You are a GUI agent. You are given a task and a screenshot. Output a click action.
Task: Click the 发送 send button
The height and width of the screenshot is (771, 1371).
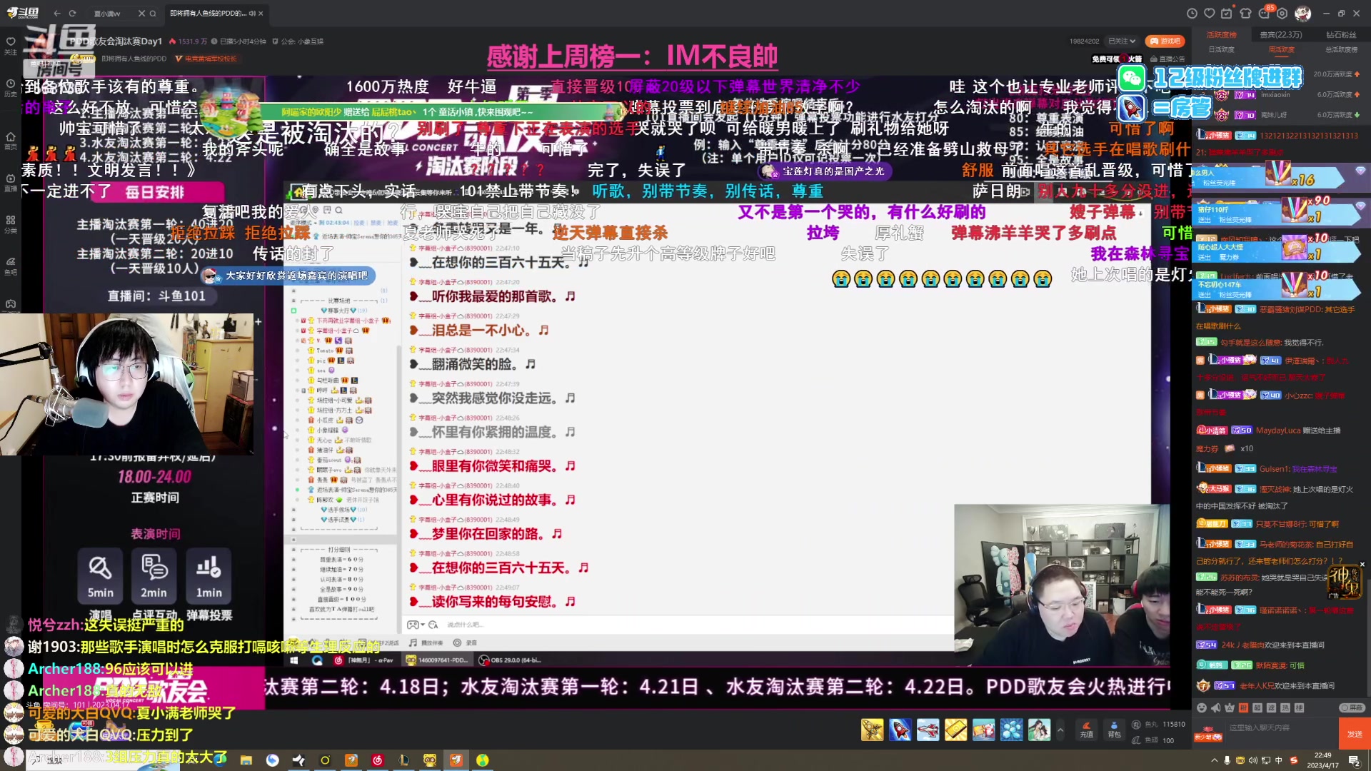point(1355,734)
